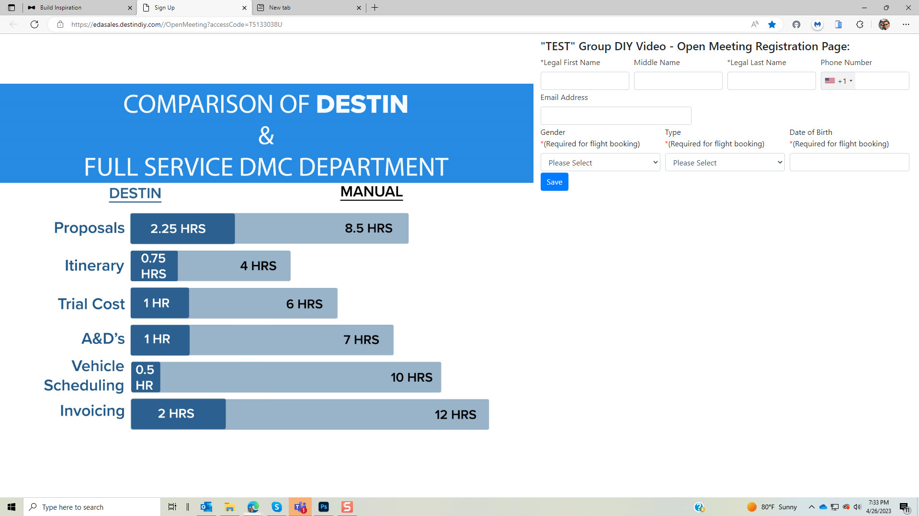Open a new browser tab with plus
This screenshot has width=919, height=516.
tap(375, 8)
